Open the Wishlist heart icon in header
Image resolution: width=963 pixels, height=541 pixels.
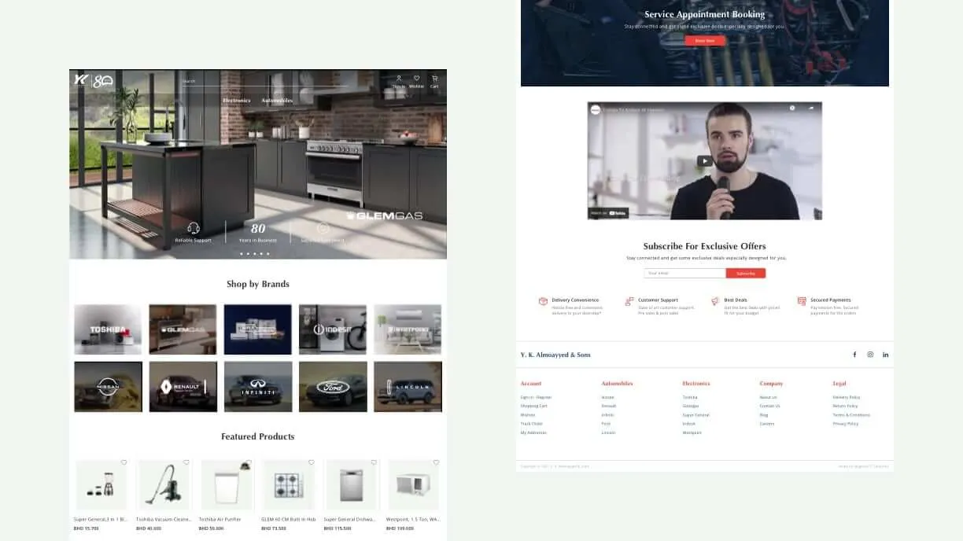(x=416, y=78)
